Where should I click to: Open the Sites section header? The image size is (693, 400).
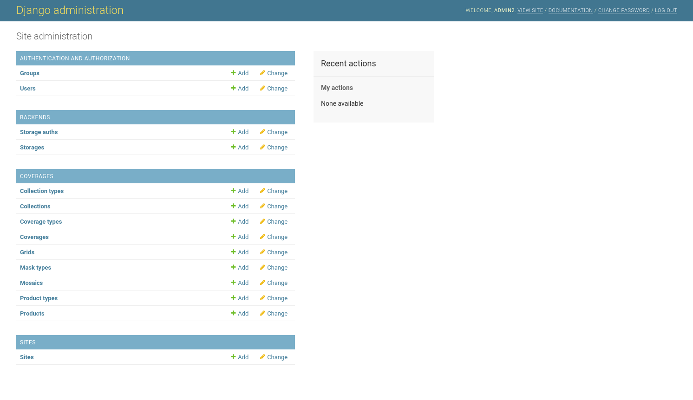(28, 342)
